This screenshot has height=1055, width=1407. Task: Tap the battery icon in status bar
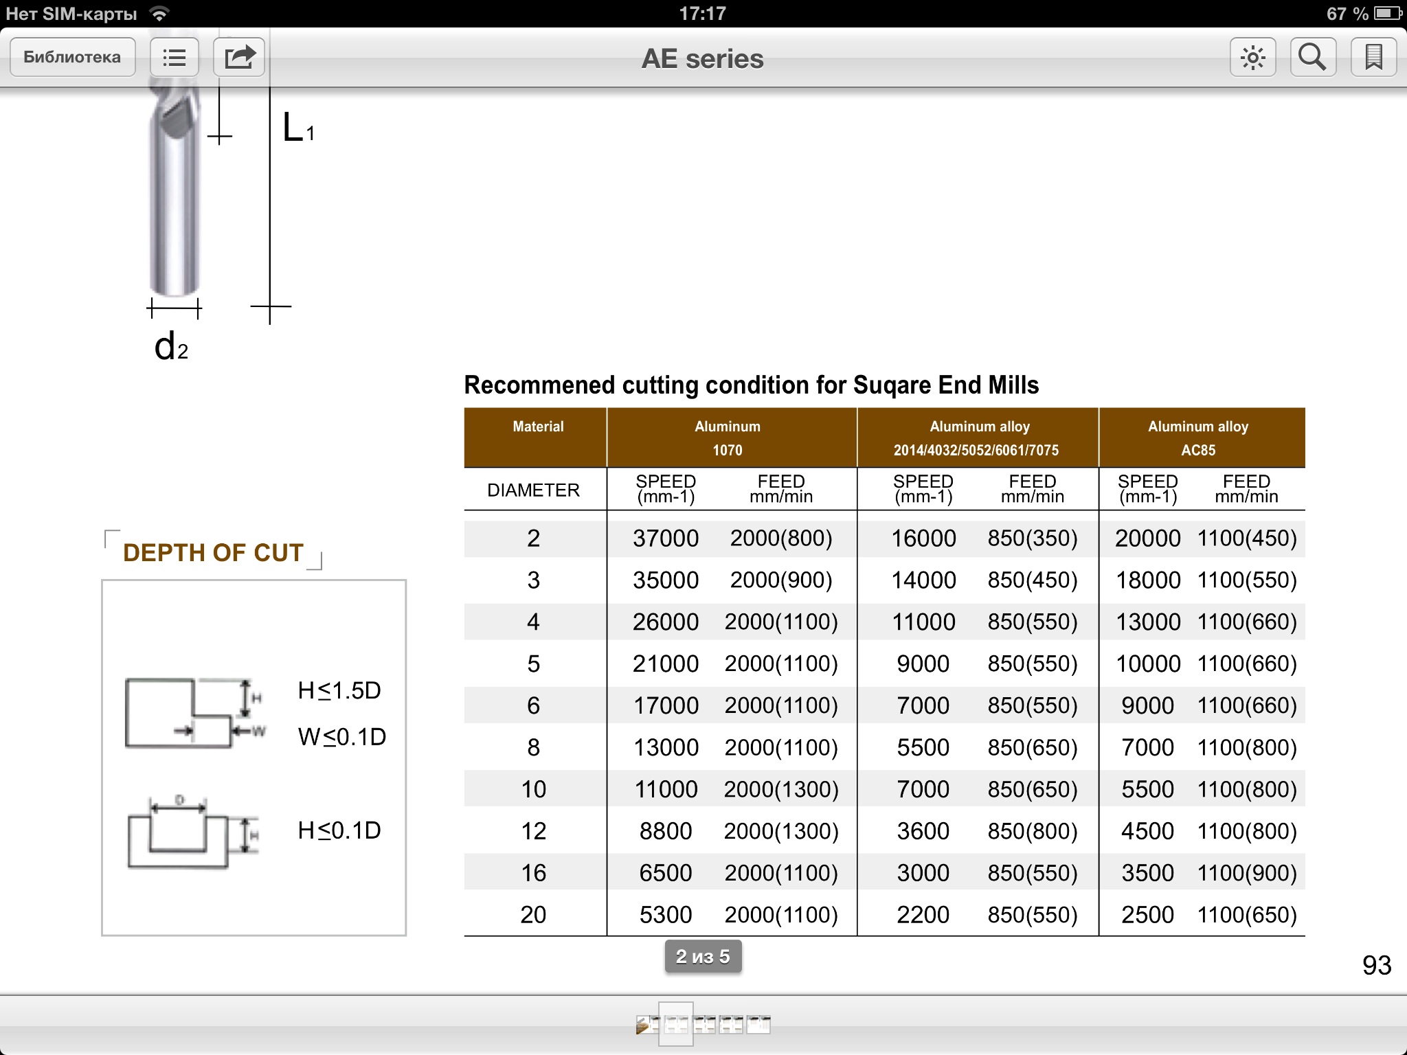point(1388,13)
